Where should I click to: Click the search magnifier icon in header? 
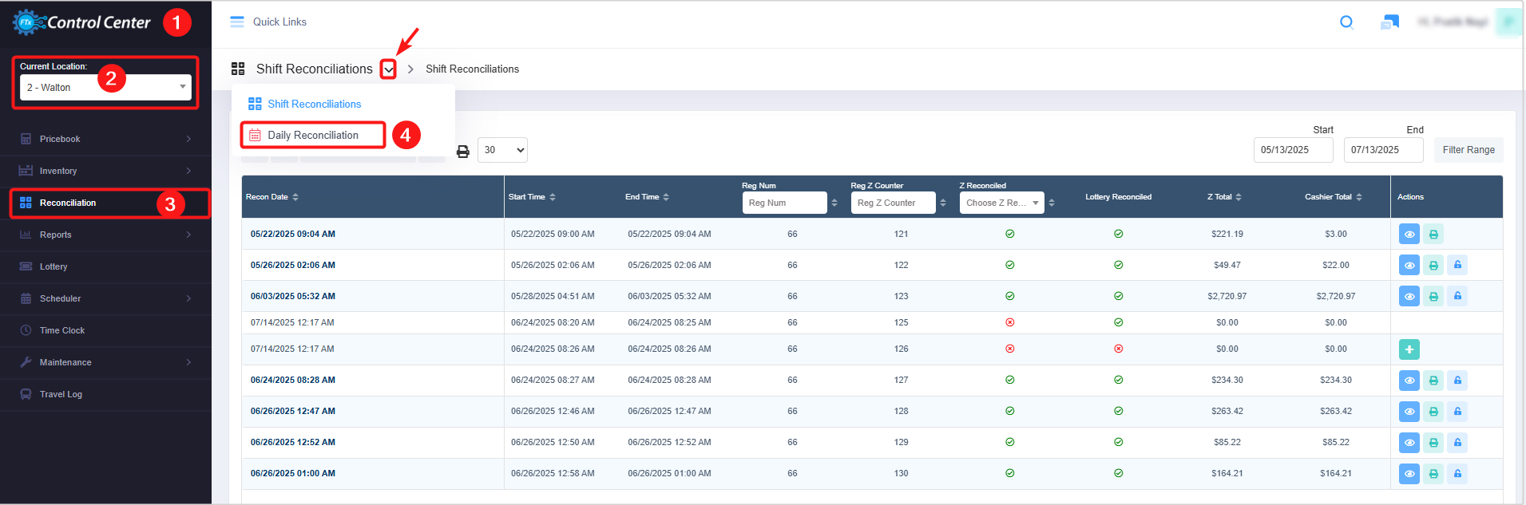click(x=1346, y=22)
